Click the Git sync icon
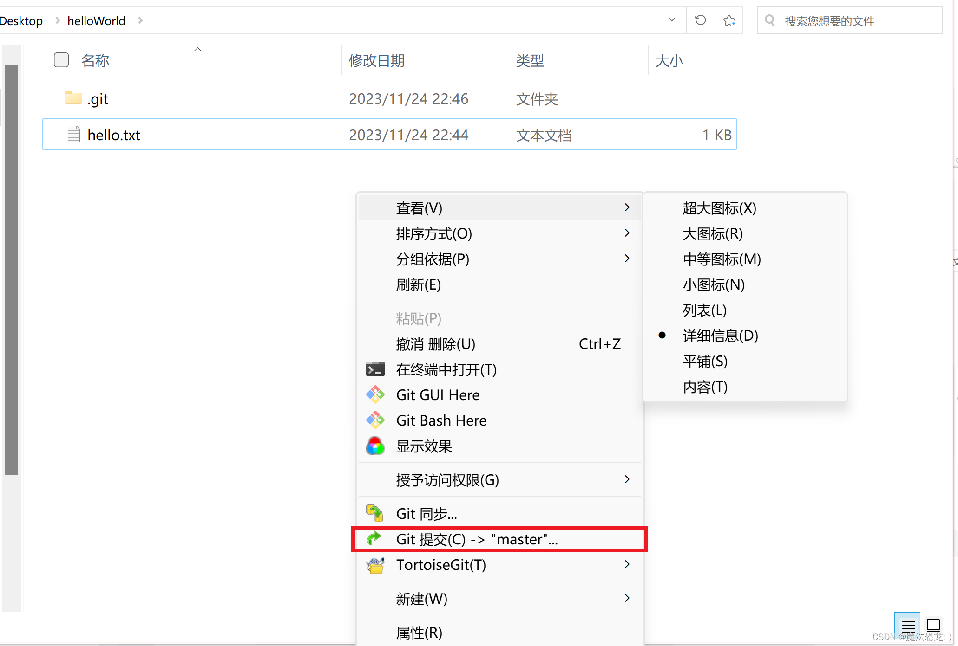This screenshot has width=958, height=646. (375, 513)
